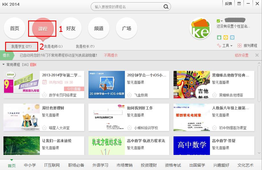Click the green home icon under the signature
The width and height of the screenshot is (262, 170).
point(219,38)
